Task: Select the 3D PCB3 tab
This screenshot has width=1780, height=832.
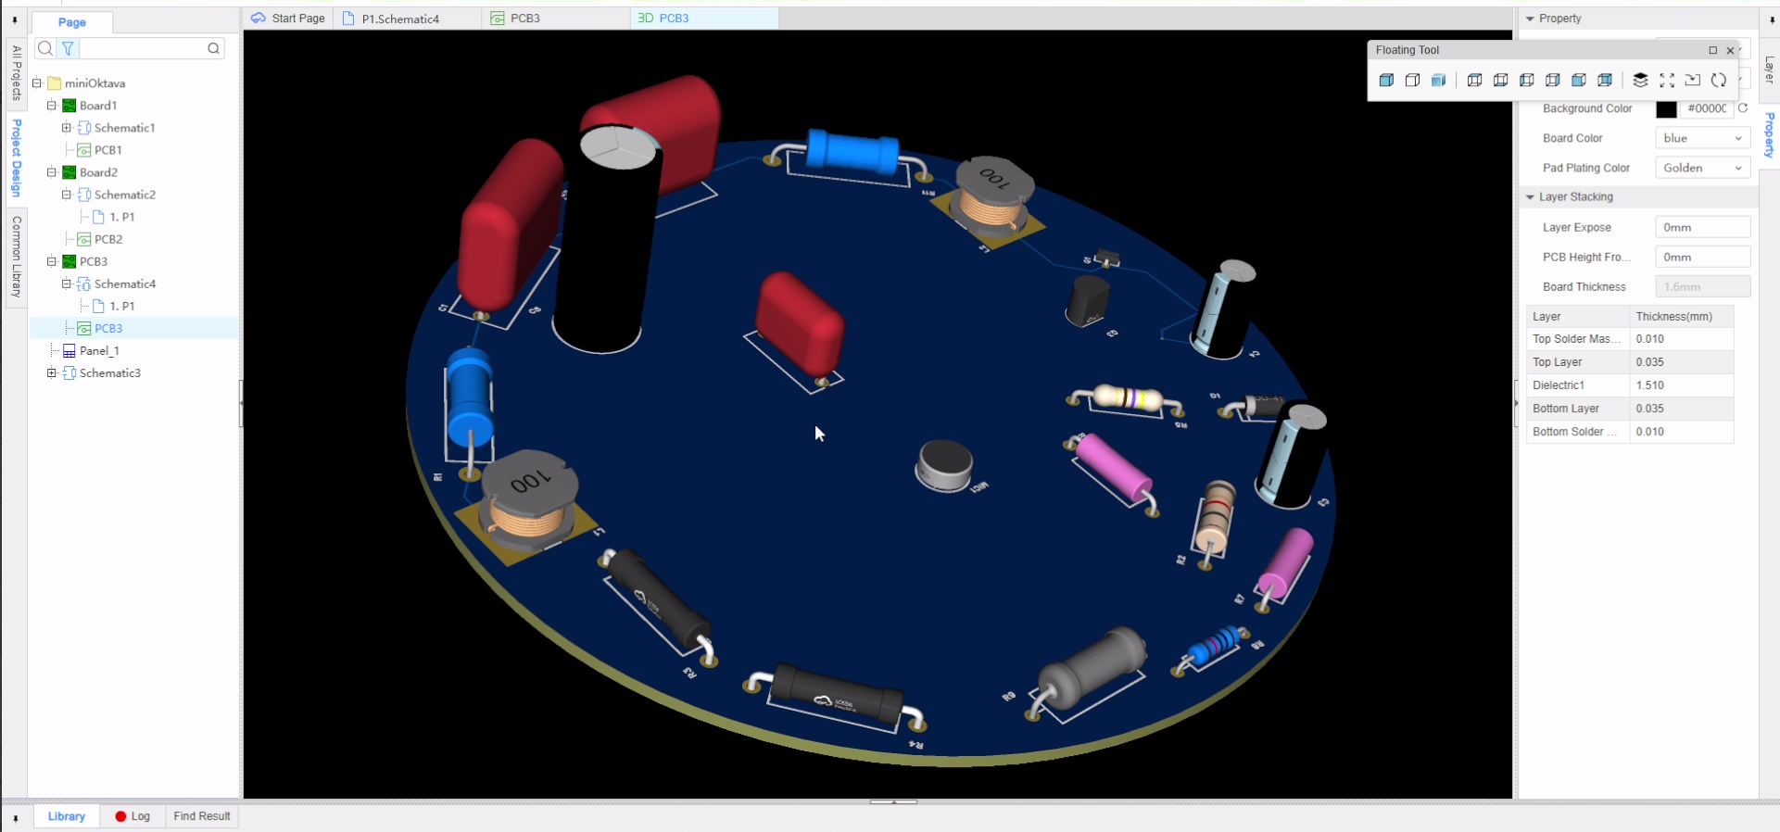Action: [703, 19]
